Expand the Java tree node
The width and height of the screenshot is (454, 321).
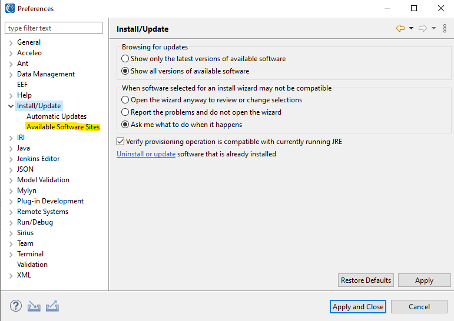[11, 149]
